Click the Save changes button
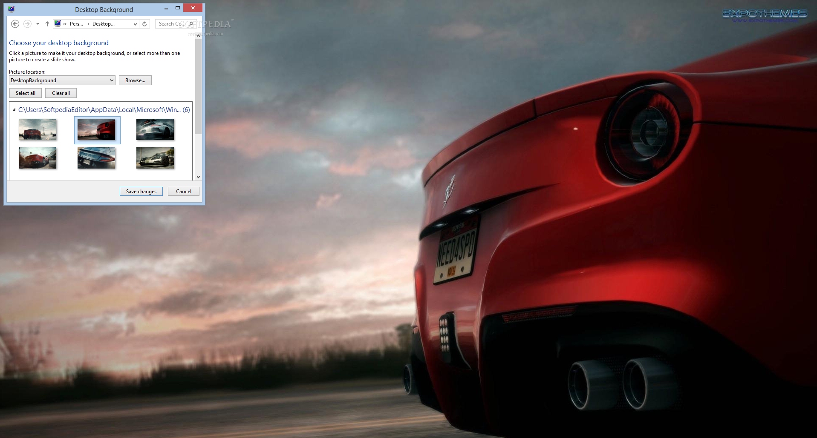Screen dimensions: 817x438 click(141, 192)
